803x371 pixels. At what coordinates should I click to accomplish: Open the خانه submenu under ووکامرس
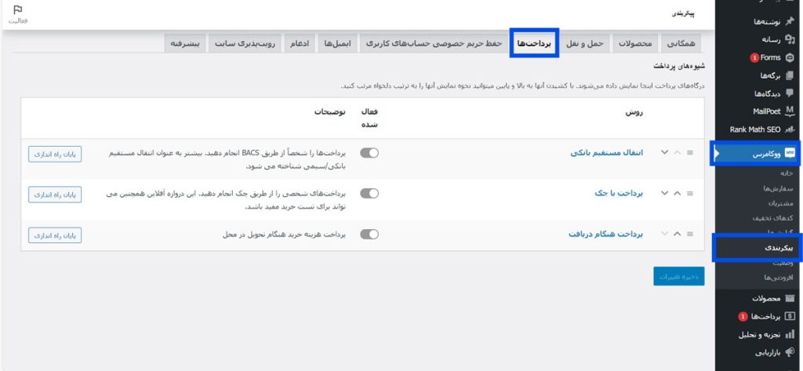click(787, 173)
